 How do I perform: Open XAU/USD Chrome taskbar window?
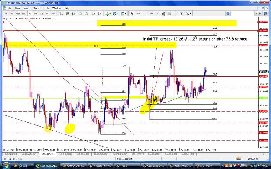point(74,166)
